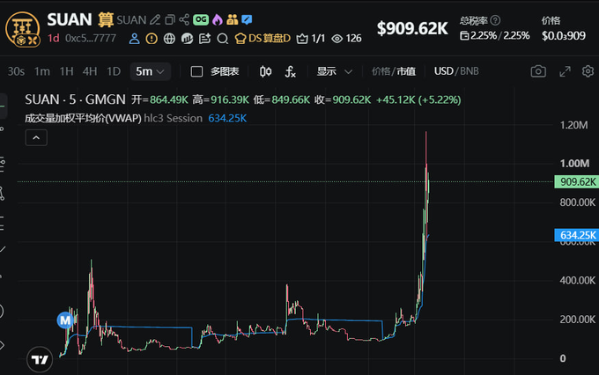Click the pencil edit icon beside SUAN
599x375 pixels.
tap(155, 20)
